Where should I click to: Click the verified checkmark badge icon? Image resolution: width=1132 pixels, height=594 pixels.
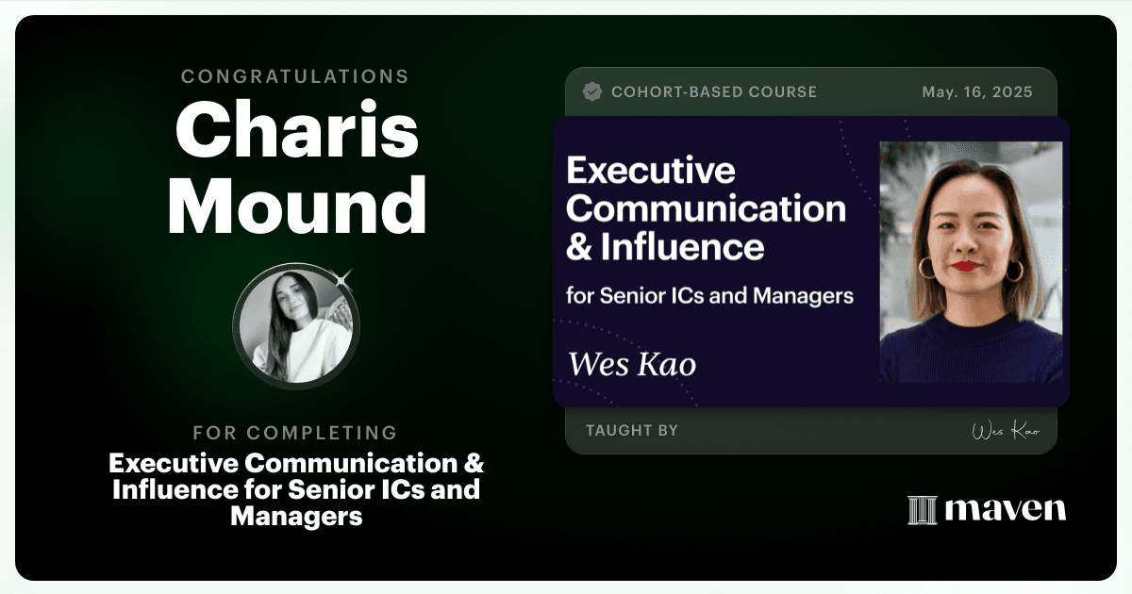pos(592,91)
